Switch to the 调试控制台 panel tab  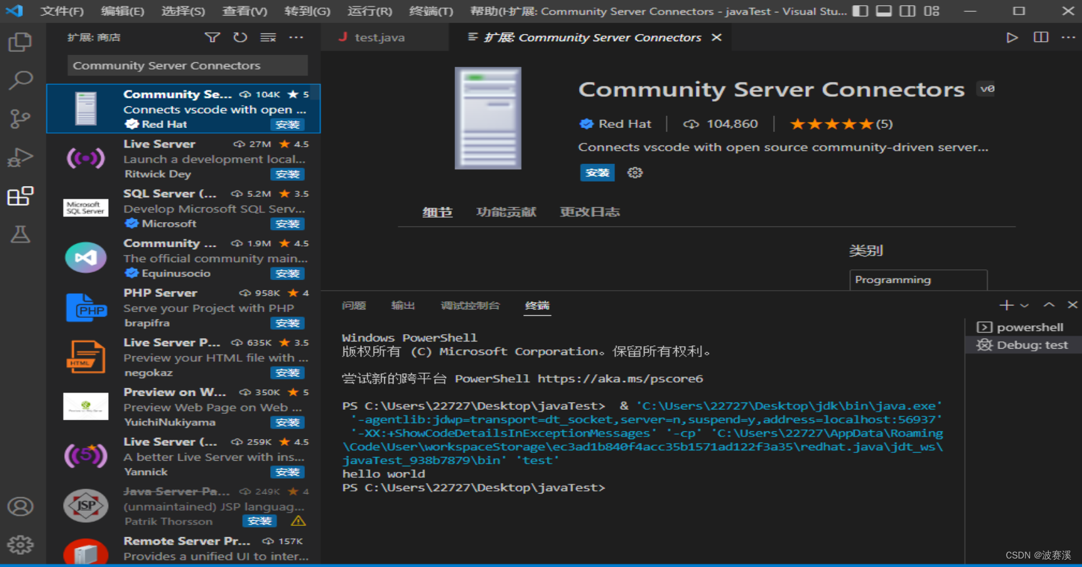(x=470, y=305)
